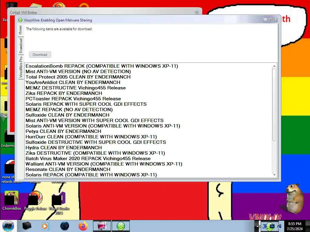Click the 8:55 PM taskbar clock
Screen dimensions: 310x232
(x=295, y=226)
